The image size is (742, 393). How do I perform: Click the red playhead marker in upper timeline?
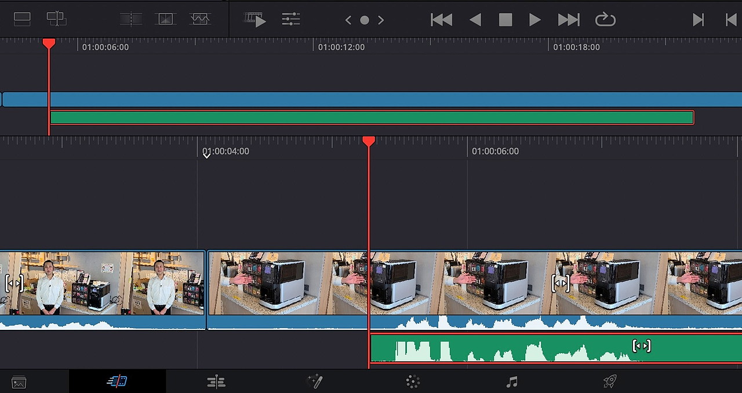pos(49,43)
